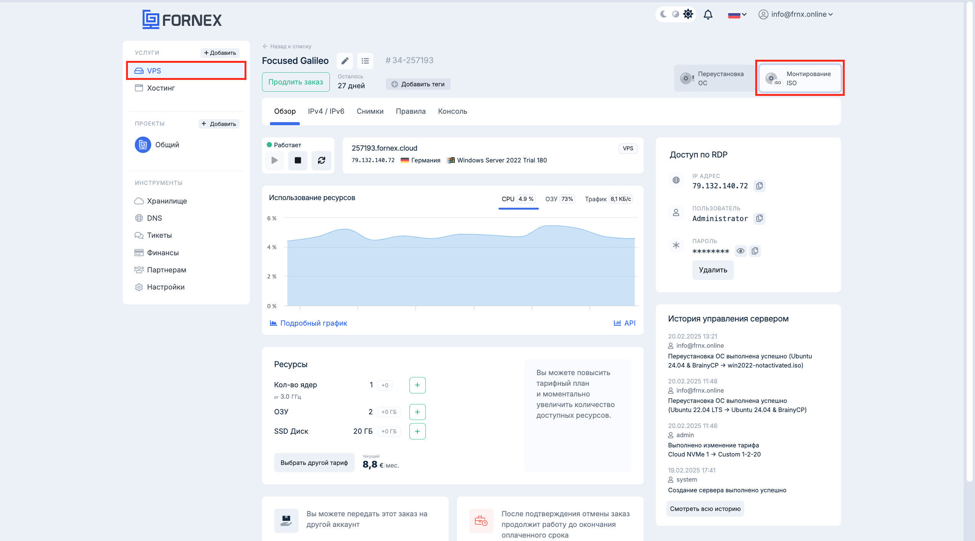The image size is (975, 541).
Task: Select auto theme half-circle icon
Action: (x=676, y=14)
